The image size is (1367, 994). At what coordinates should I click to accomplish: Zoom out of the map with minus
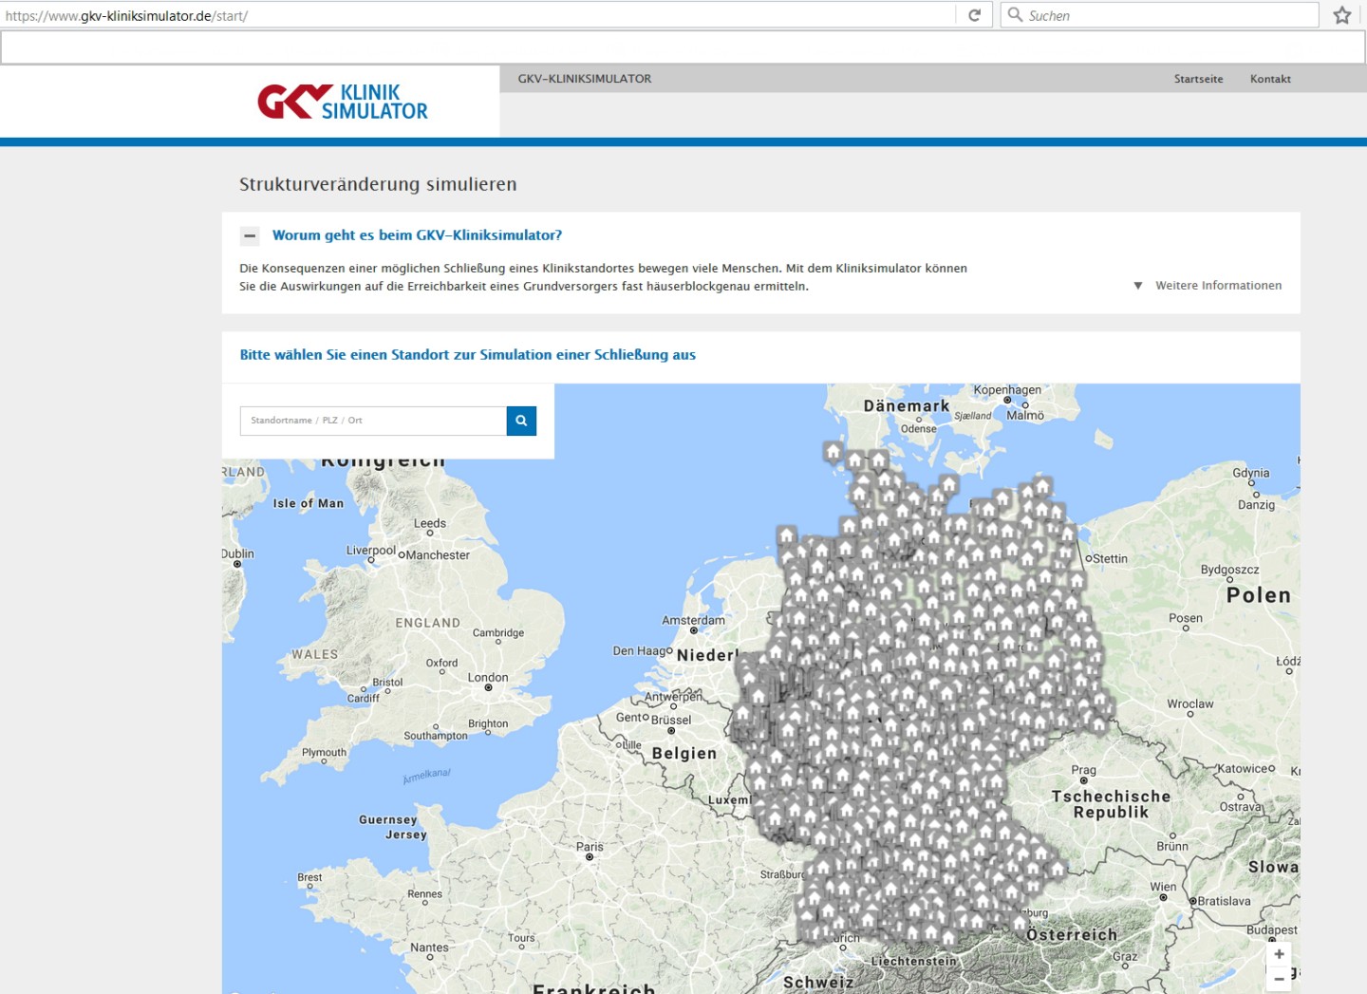(1279, 979)
